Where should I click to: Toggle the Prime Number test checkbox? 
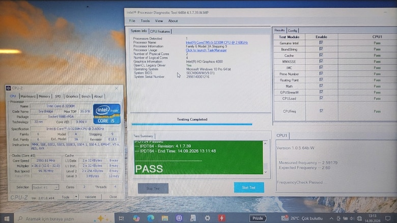[321, 73]
